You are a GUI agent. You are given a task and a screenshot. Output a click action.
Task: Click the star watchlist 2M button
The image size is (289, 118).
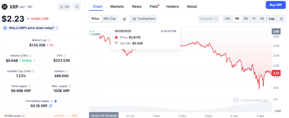64,6
